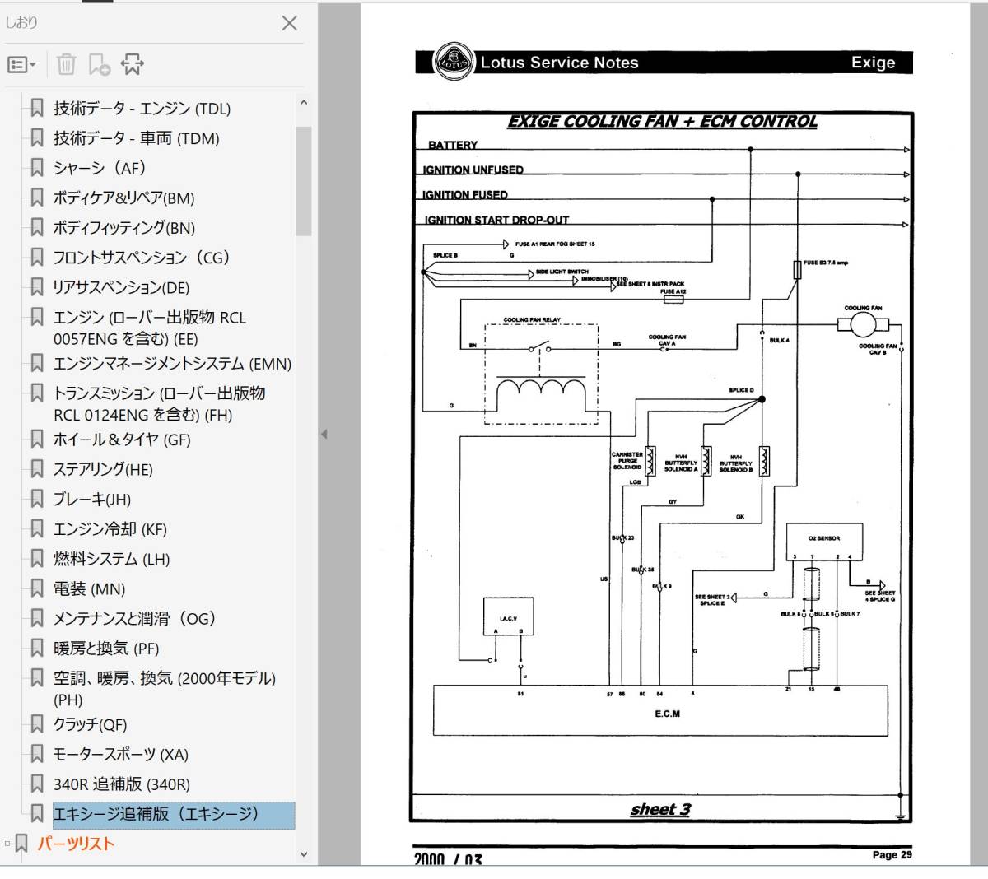Image resolution: width=988 pixels, height=879 pixels.
Task: Add a new bookmark
Action: pos(100,64)
